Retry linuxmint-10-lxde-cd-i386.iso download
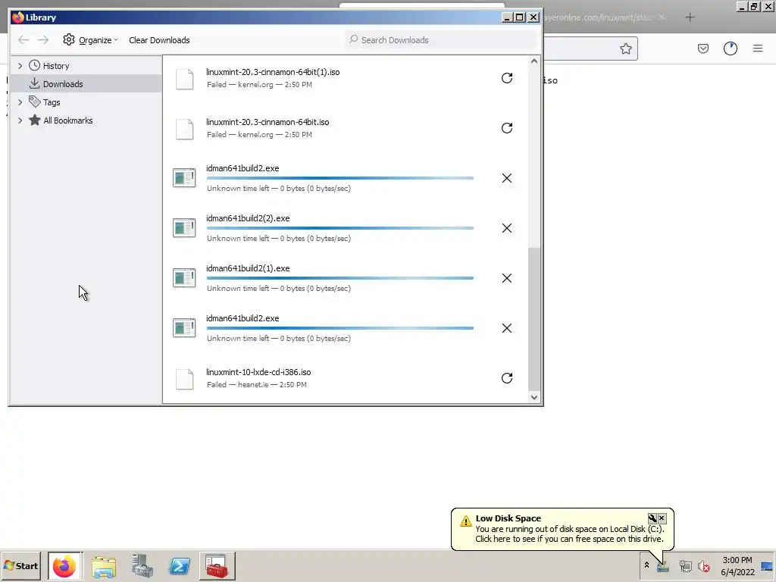The width and height of the screenshot is (776, 582). click(x=507, y=378)
